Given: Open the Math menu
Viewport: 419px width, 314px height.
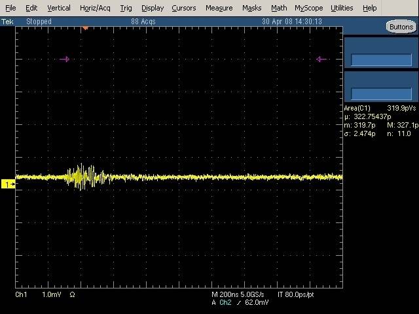Looking at the screenshot, I should [x=279, y=8].
